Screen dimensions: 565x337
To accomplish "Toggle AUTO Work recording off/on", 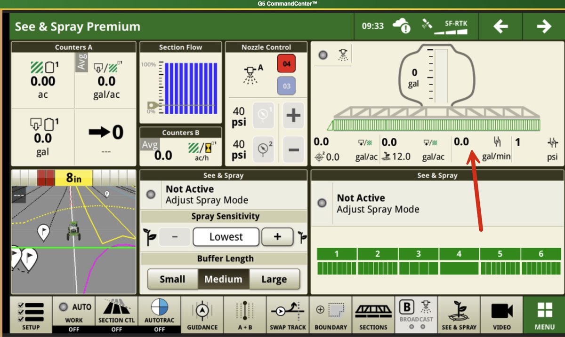I will point(73,315).
